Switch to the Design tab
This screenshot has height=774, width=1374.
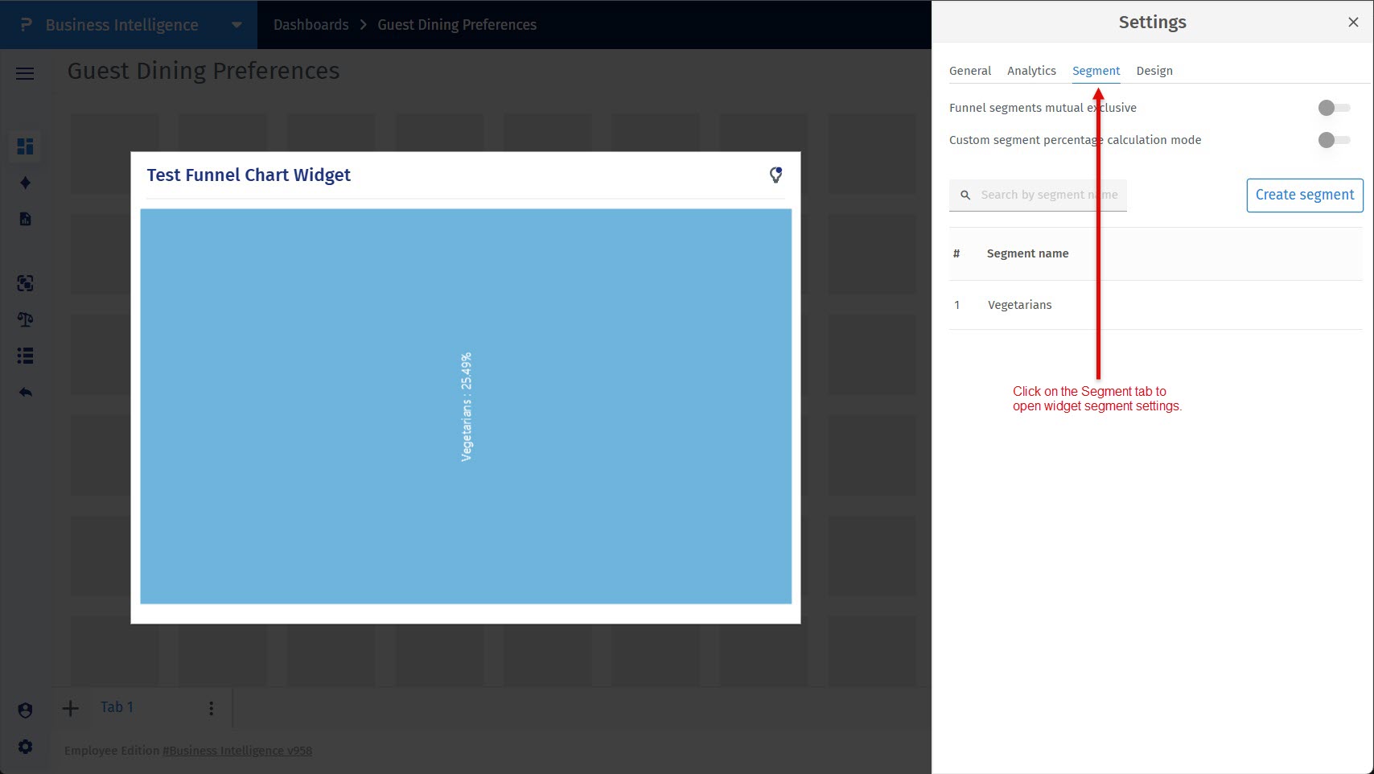coord(1154,70)
